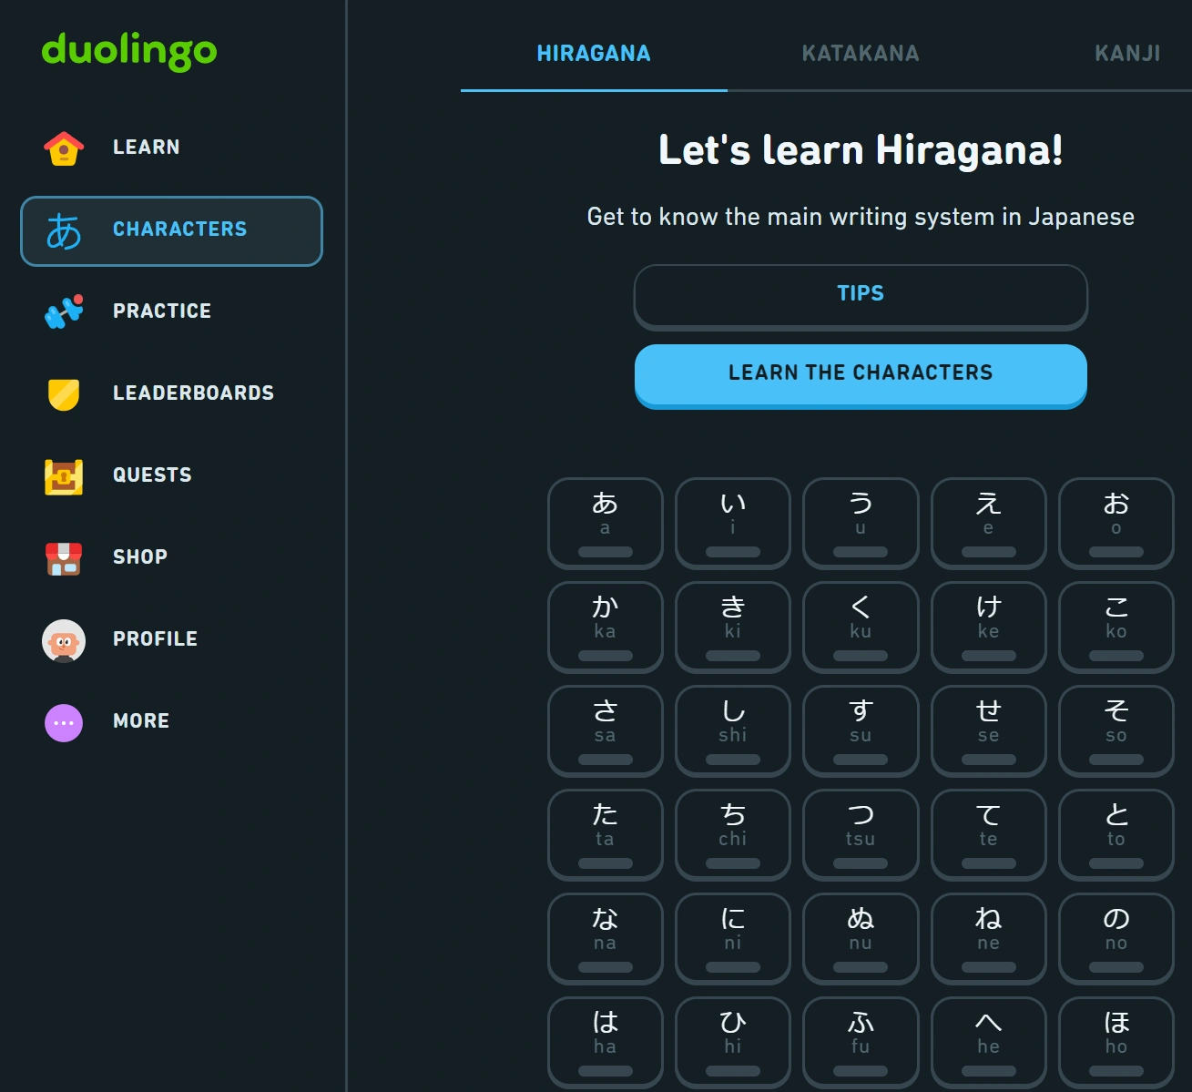Select the の (no) character card

pyautogui.click(x=1116, y=938)
